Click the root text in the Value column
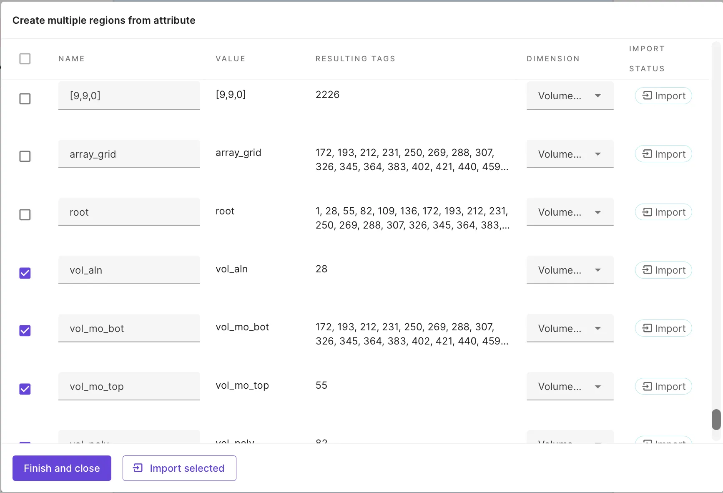The image size is (723, 493). point(225,211)
